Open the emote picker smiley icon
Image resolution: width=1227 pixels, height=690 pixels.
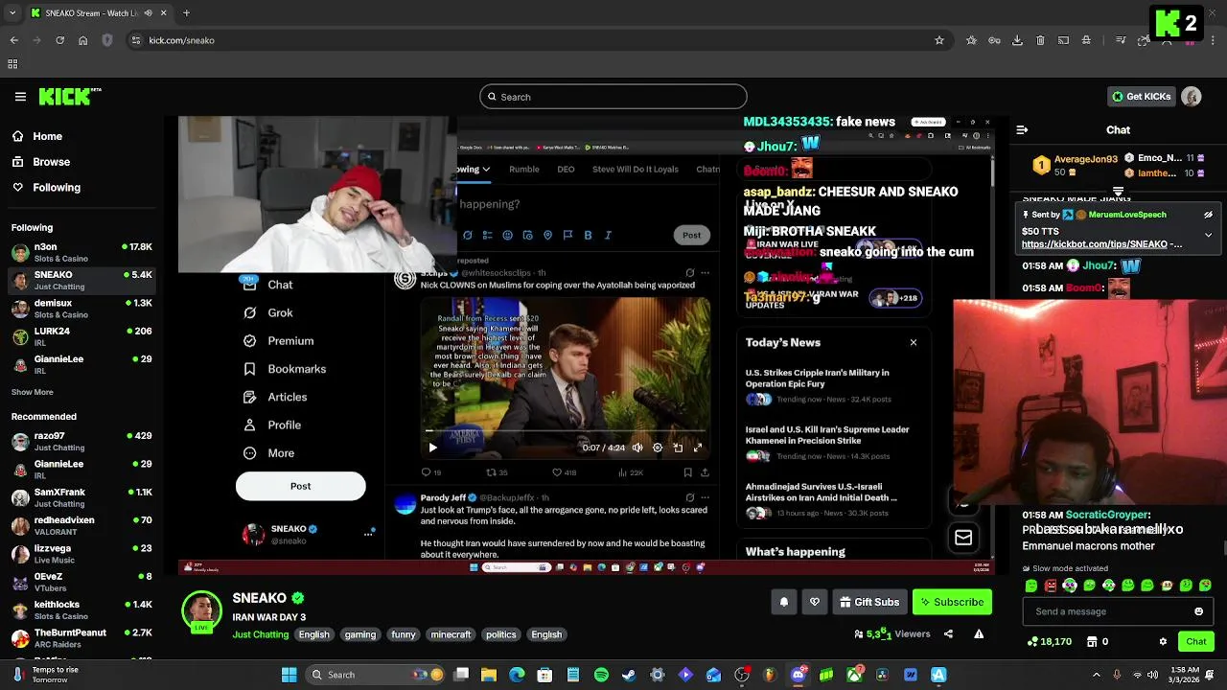tap(1198, 611)
